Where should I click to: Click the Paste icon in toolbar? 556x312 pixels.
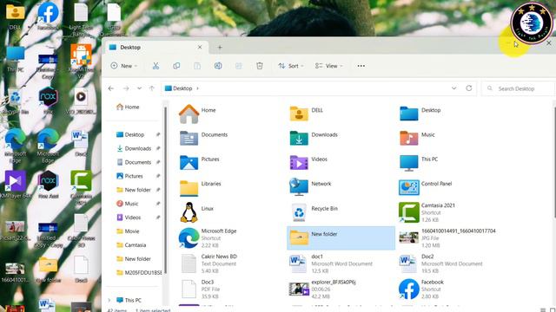197,66
